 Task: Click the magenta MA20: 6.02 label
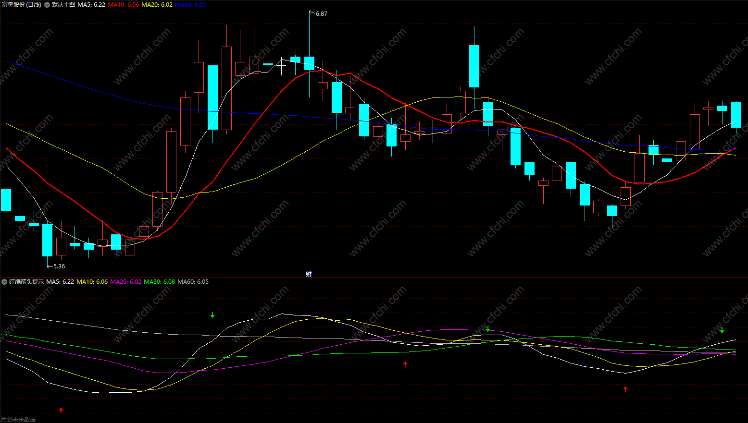126,282
